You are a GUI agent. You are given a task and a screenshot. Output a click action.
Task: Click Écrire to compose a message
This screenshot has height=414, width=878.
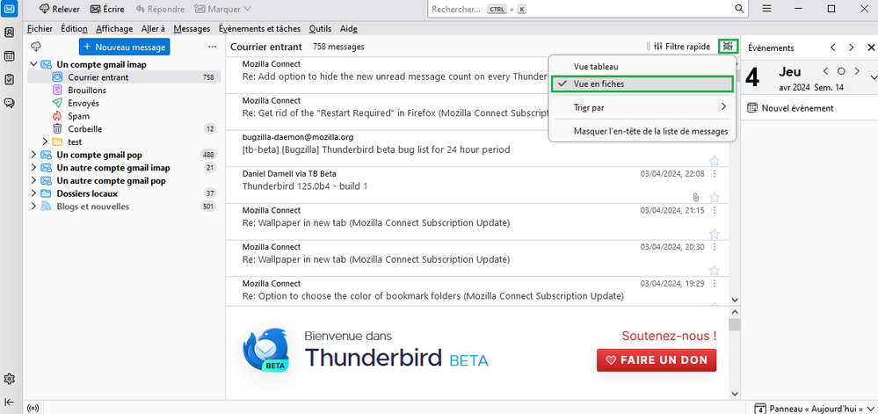107,9
